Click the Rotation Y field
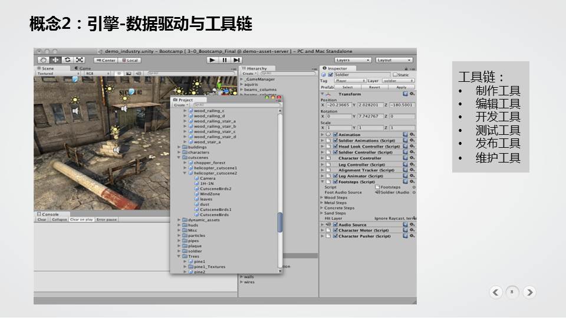 tap(370, 116)
